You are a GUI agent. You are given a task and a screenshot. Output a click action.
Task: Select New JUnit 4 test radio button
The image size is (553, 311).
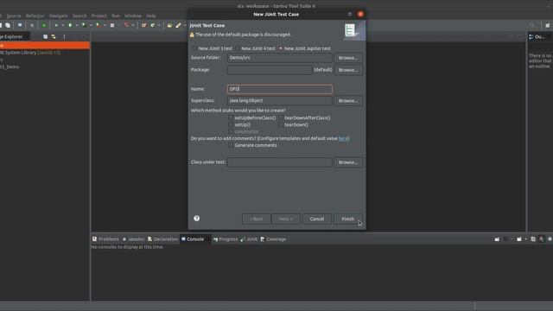238,48
